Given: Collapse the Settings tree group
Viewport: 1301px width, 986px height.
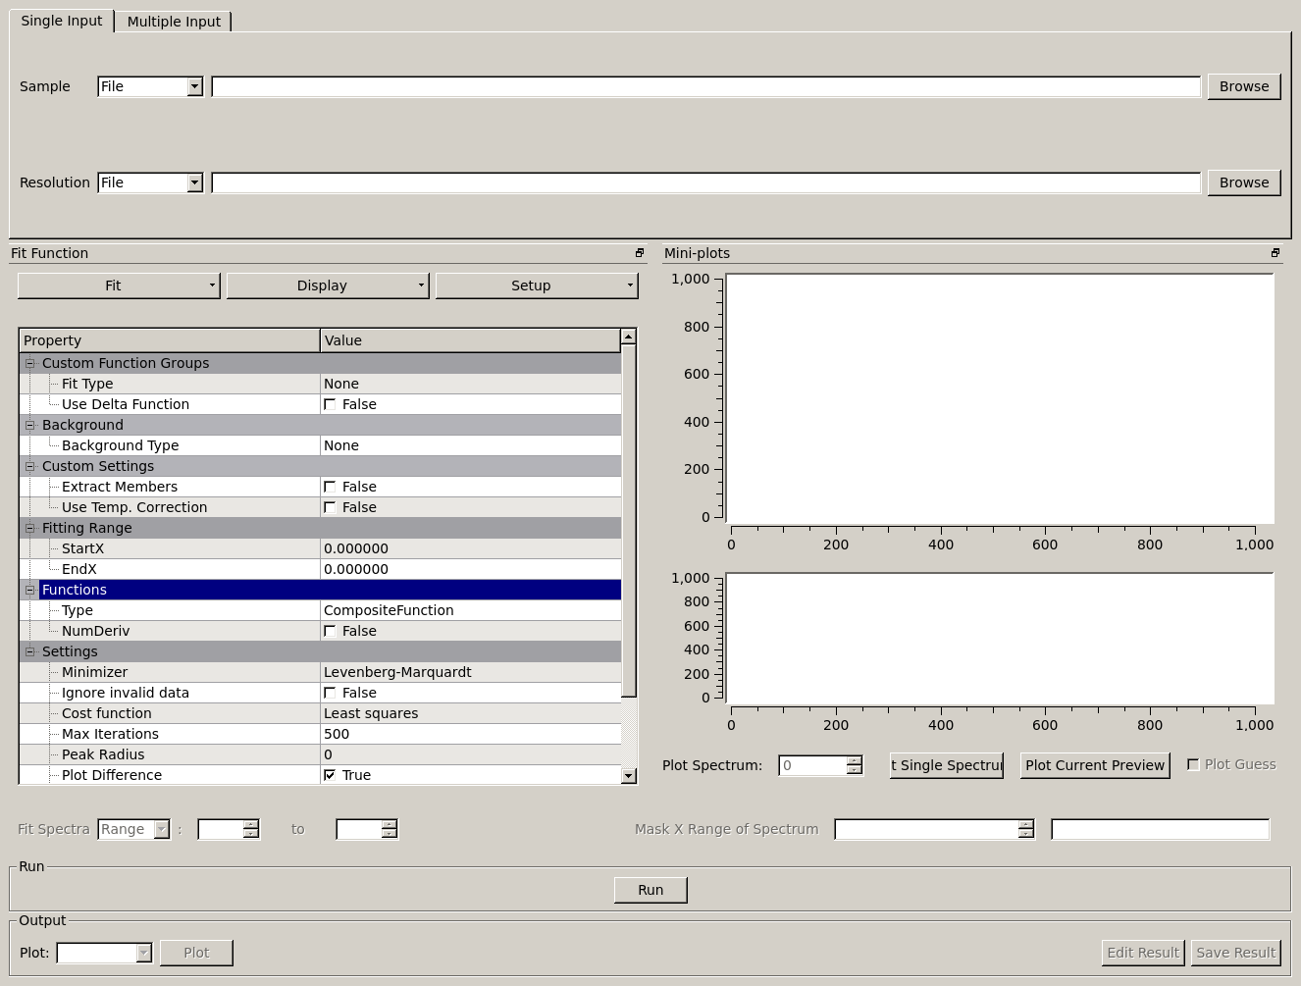Looking at the screenshot, I should [x=29, y=651].
